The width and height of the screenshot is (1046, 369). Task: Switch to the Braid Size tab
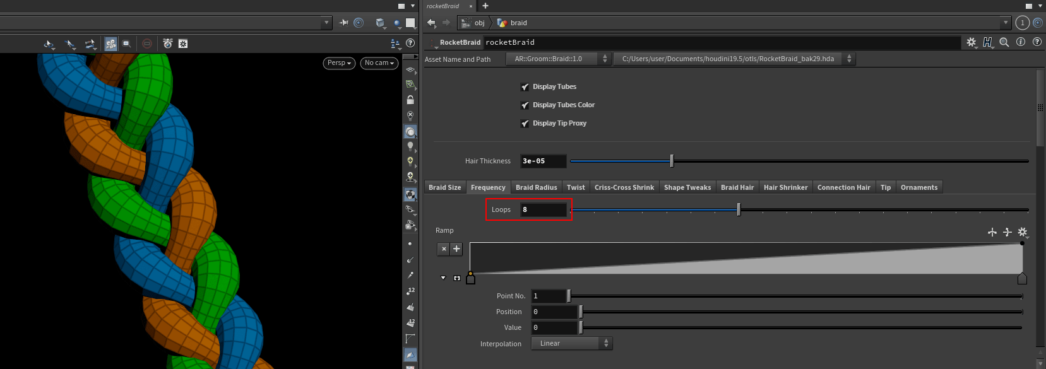coord(444,187)
